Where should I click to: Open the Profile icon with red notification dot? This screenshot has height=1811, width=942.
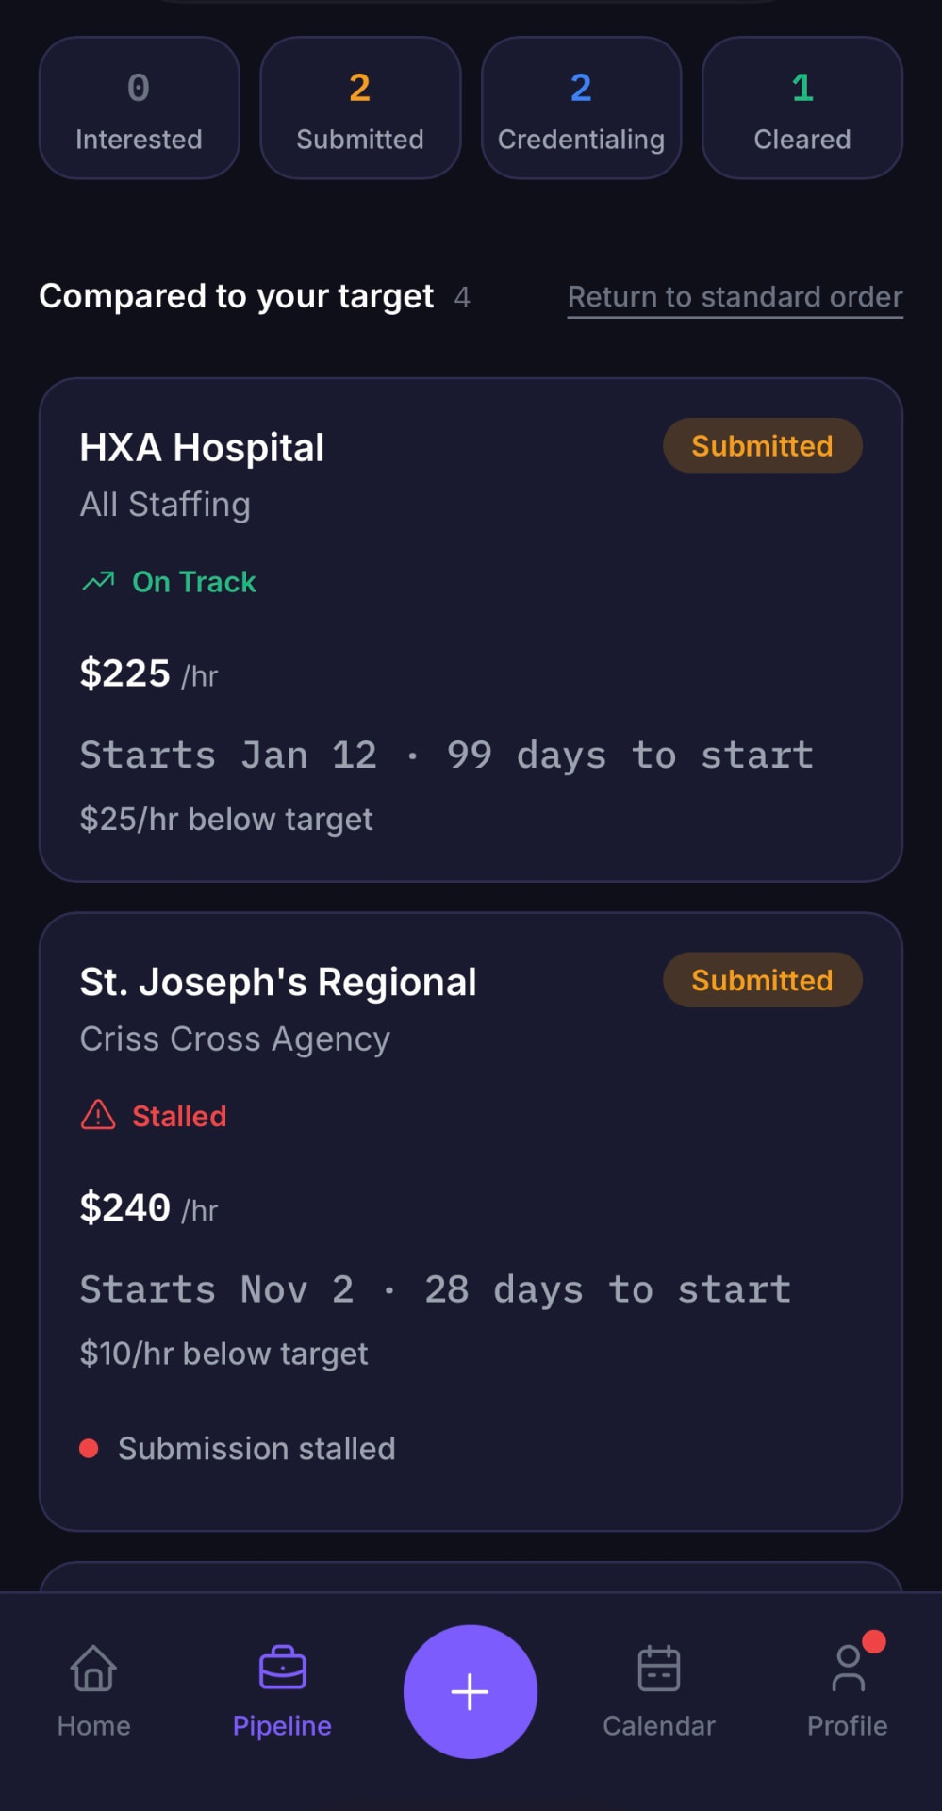pos(849,1668)
